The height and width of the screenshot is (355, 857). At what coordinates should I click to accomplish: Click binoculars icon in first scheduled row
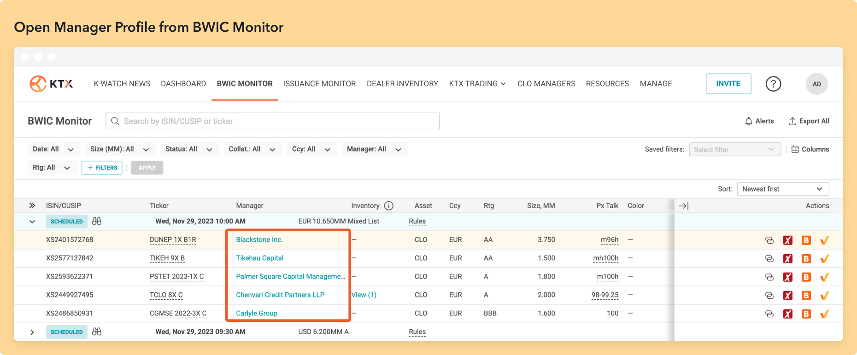click(x=97, y=221)
